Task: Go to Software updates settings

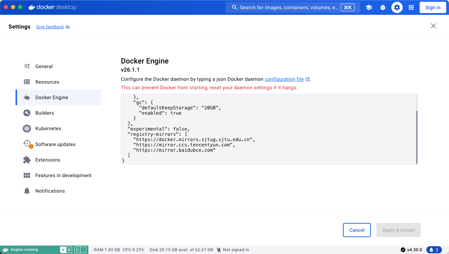Action: coord(55,144)
